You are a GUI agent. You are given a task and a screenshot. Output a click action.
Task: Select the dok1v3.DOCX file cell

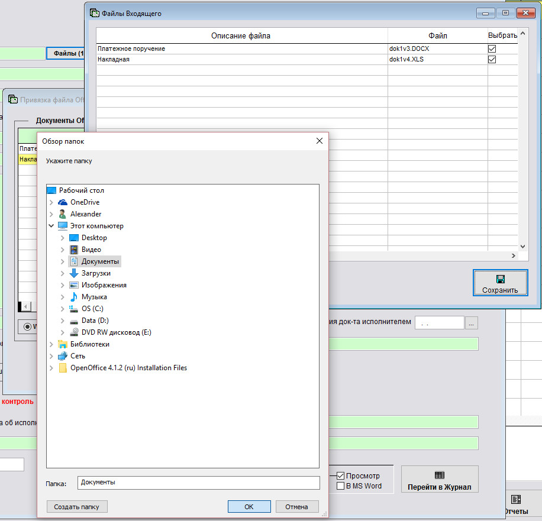[437, 48]
